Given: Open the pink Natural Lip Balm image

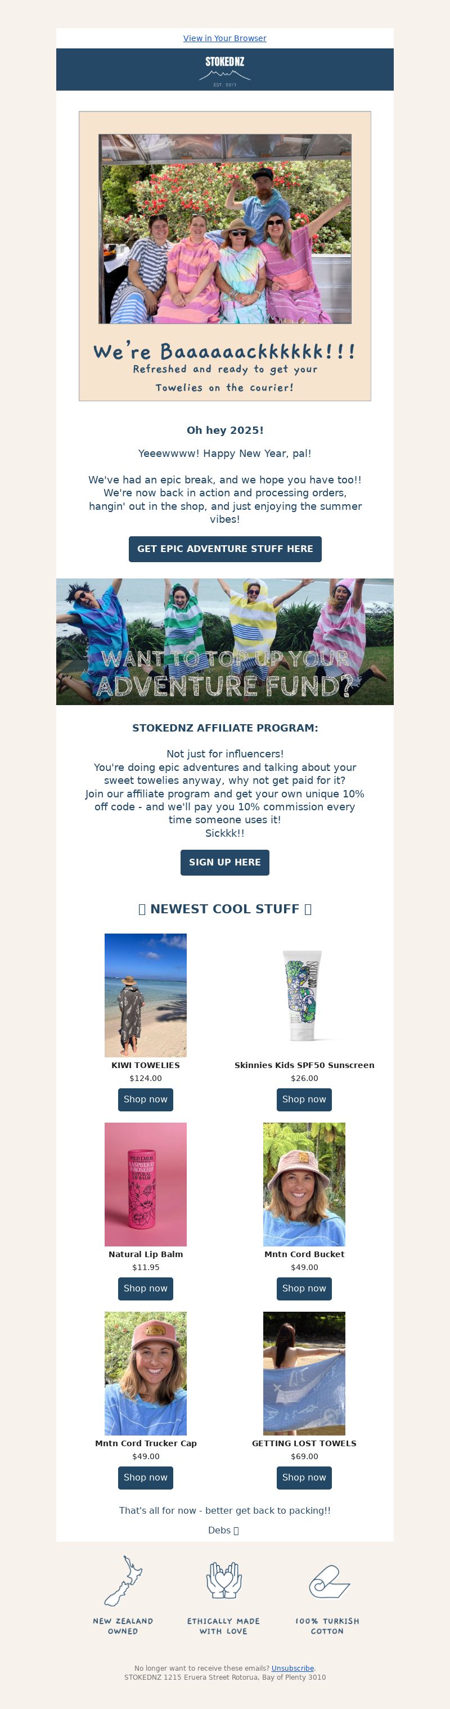Looking at the screenshot, I should click(x=146, y=1184).
